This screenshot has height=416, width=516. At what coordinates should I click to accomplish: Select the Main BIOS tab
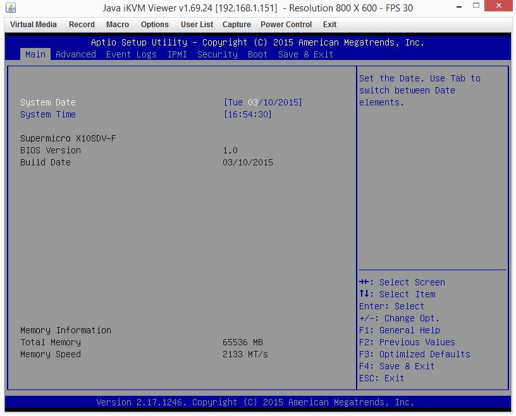(x=35, y=54)
